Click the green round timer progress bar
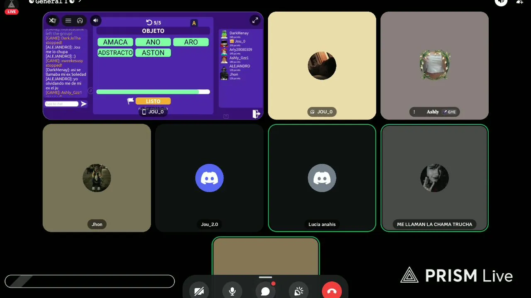The height and width of the screenshot is (298, 531). pos(153,92)
